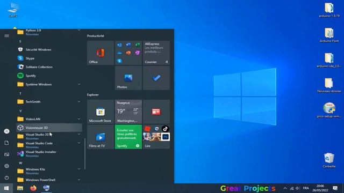This screenshot has height=193, width=344.
Task: Expand the Visual Studio 20 folder
Action: click(49, 136)
